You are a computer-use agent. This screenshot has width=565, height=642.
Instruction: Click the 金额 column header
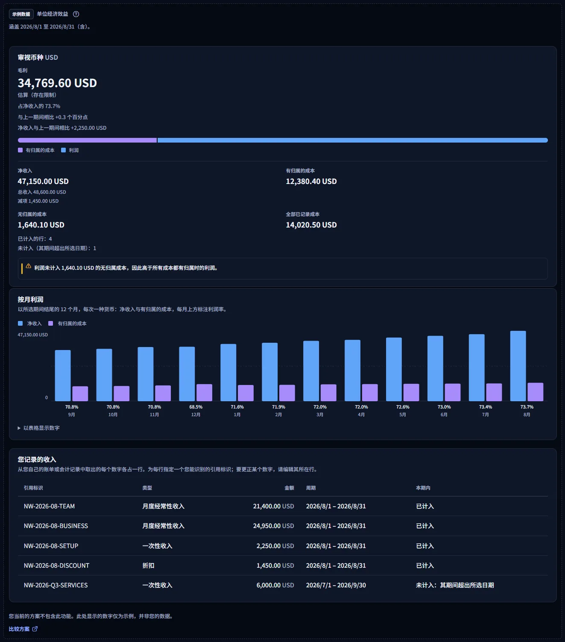(x=289, y=488)
